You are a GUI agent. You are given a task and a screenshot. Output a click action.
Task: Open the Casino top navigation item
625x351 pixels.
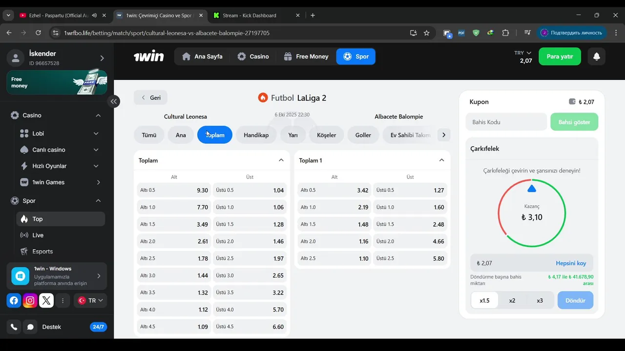coord(253,57)
